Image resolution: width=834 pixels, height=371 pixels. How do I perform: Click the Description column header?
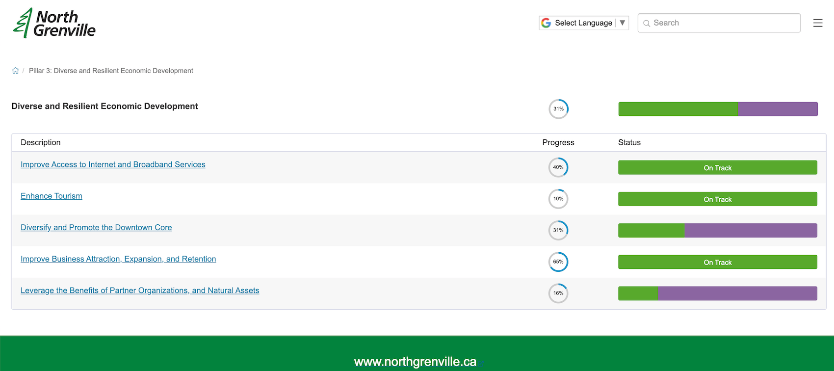tap(41, 142)
